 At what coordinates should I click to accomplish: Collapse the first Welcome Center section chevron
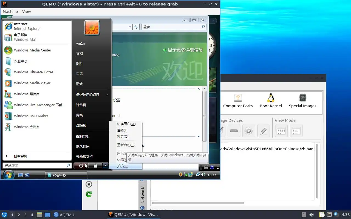(x=199, y=89)
